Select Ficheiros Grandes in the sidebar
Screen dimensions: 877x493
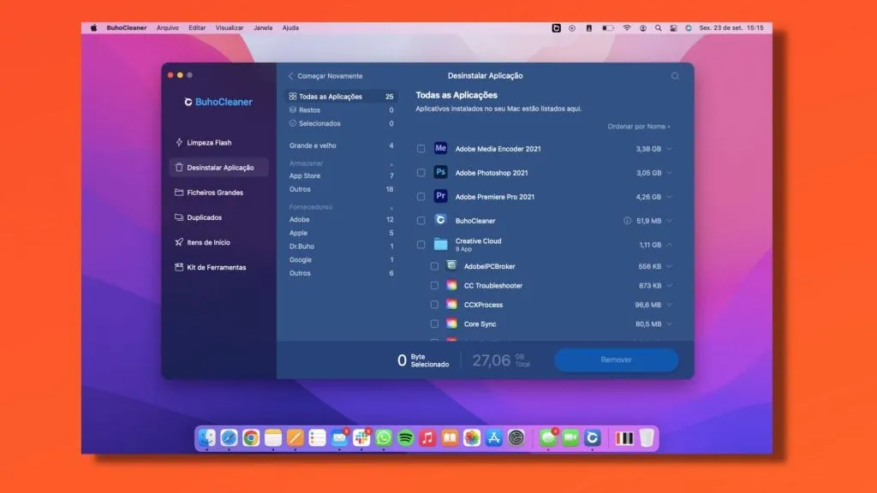click(215, 193)
